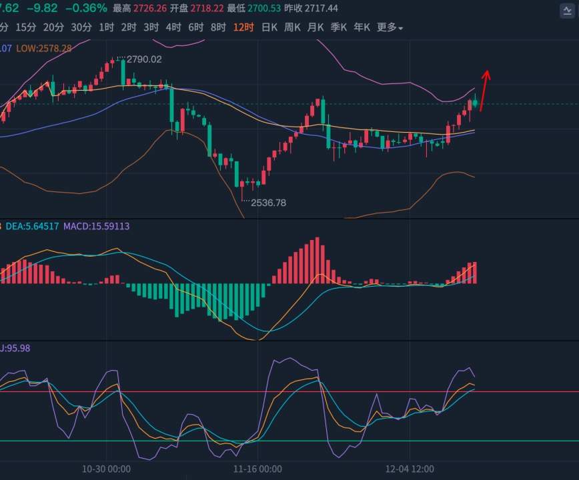The image size is (579, 480).
Task: Click the latest candlestick at chart's right edge
Action: pyautogui.click(x=475, y=103)
